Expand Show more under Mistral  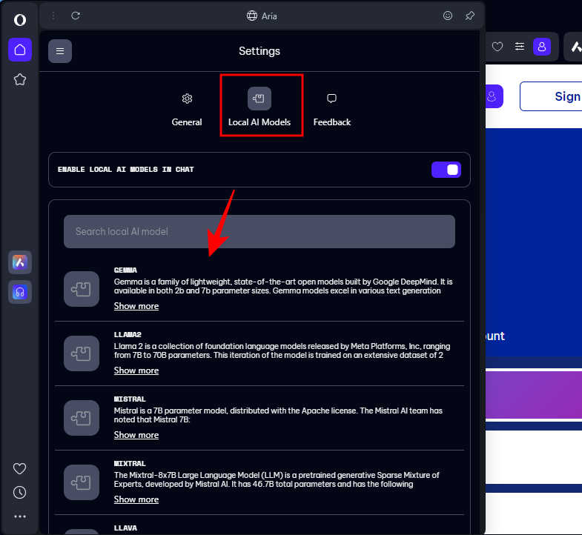(x=136, y=435)
